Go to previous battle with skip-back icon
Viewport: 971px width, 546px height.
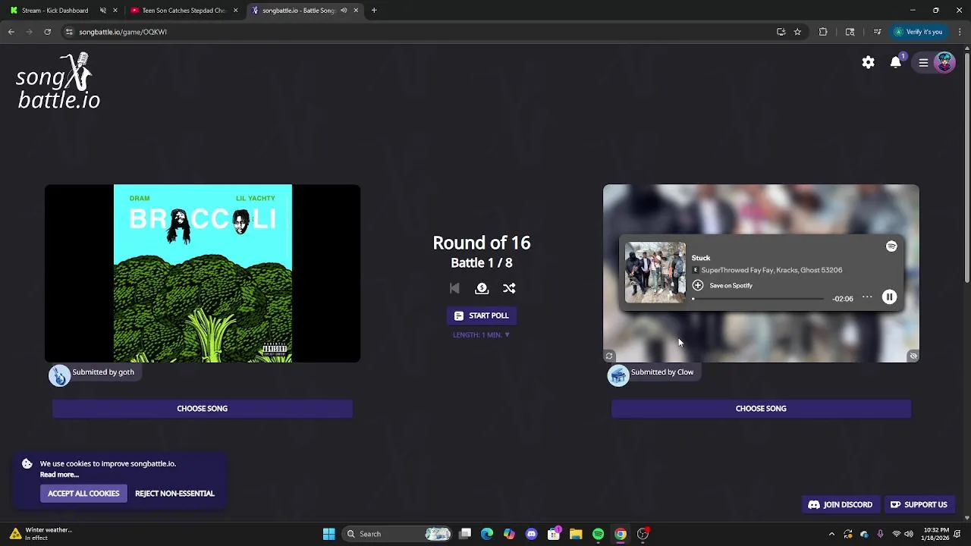(454, 288)
